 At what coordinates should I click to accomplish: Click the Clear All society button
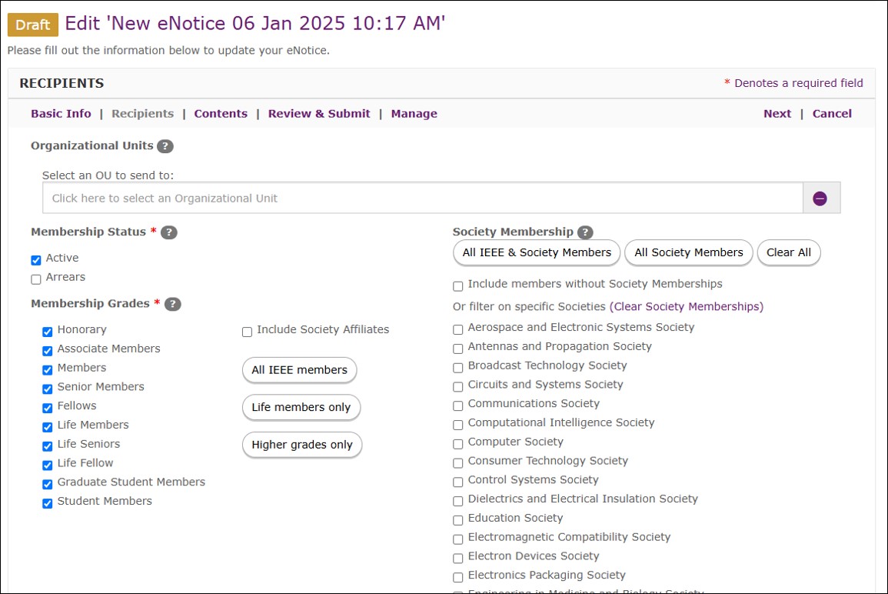pos(788,252)
